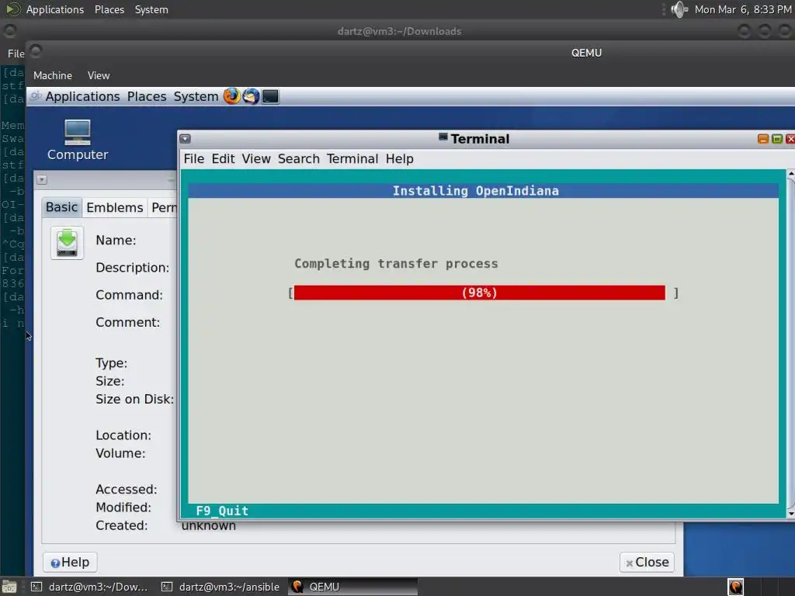
Task: Click F9_Quit in the installer
Action: [x=222, y=511]
